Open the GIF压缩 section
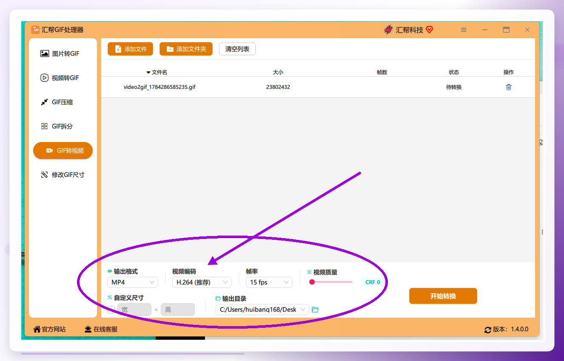Image resolution: width=564 pixels, height=361 pixels. (57, 102)
